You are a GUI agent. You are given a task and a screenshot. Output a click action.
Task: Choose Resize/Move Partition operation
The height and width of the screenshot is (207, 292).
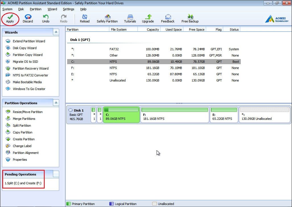pos(28,112)
